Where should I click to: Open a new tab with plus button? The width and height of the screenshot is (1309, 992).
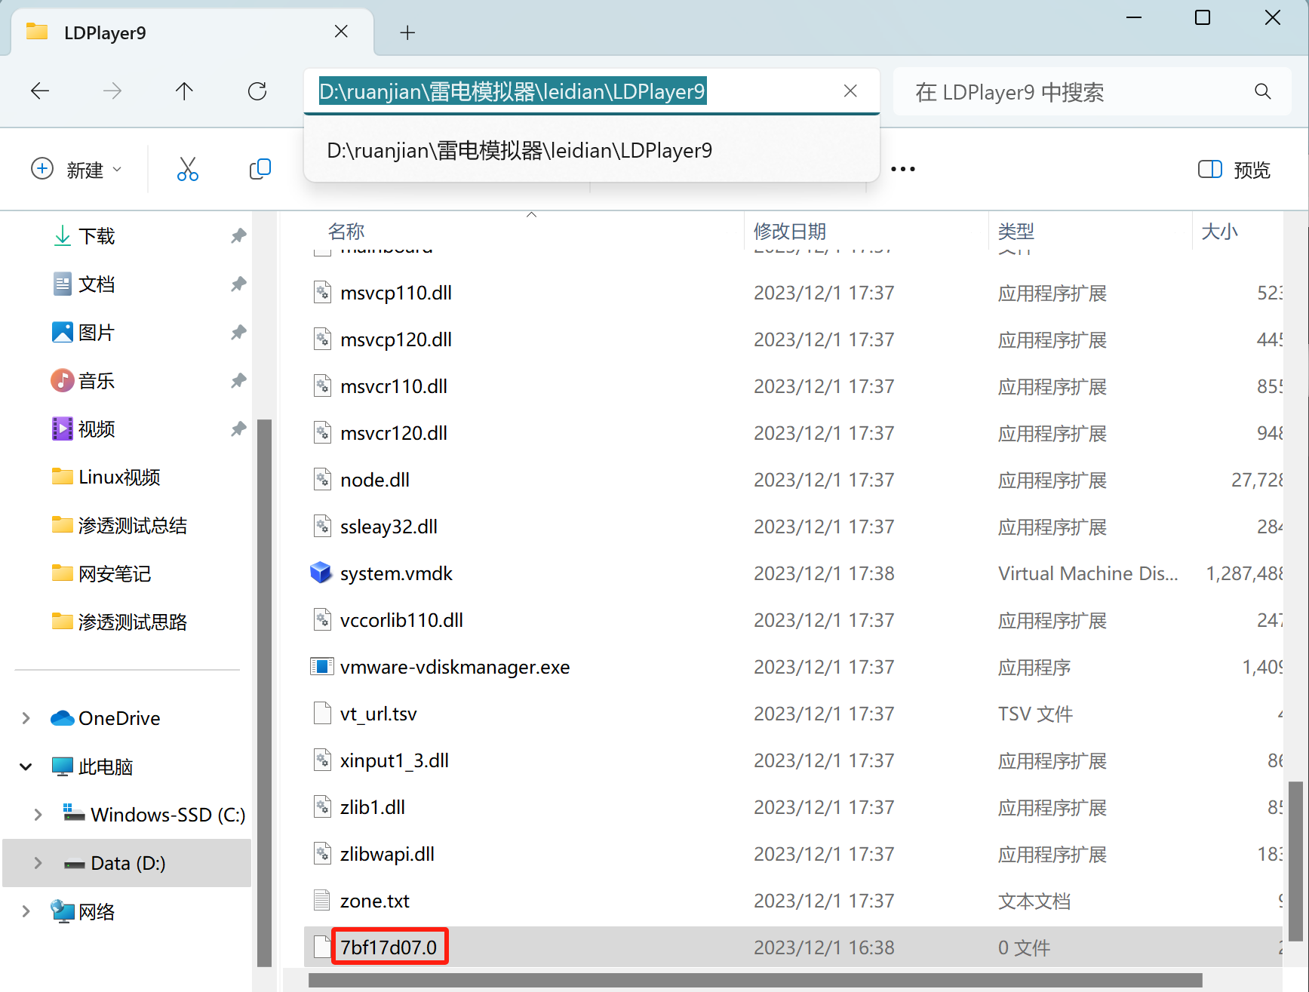[407, 32]
